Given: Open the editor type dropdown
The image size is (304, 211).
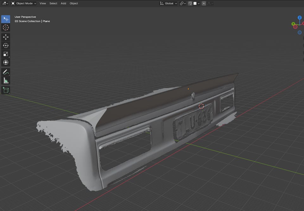Looking at the screenshot, I should coord(5,3).
